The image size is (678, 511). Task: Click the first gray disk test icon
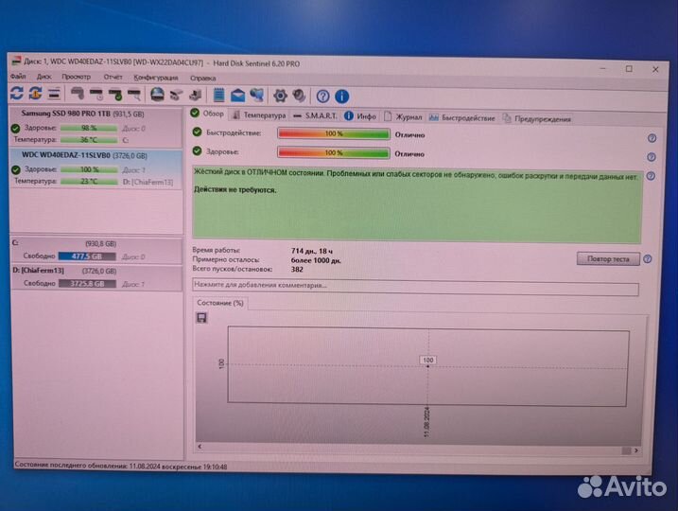78,94
